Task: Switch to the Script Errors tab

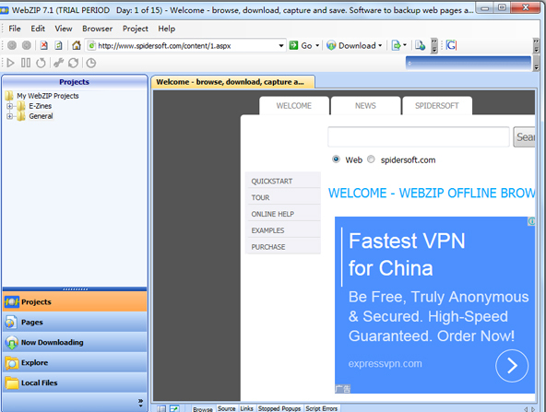Action: point(321,408)
